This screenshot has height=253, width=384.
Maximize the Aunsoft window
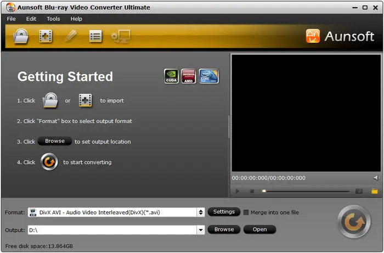coord(365,8)
